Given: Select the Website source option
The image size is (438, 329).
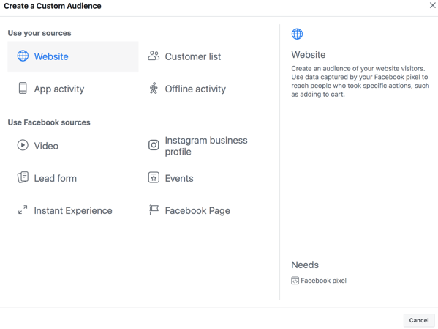Looking at the screenshot, I should [x=73, y=56].
